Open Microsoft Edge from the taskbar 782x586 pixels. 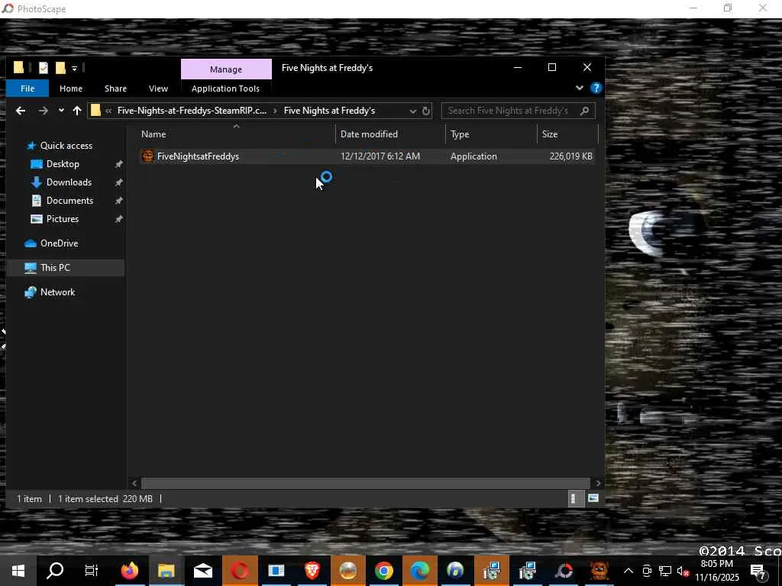point(420,571)
